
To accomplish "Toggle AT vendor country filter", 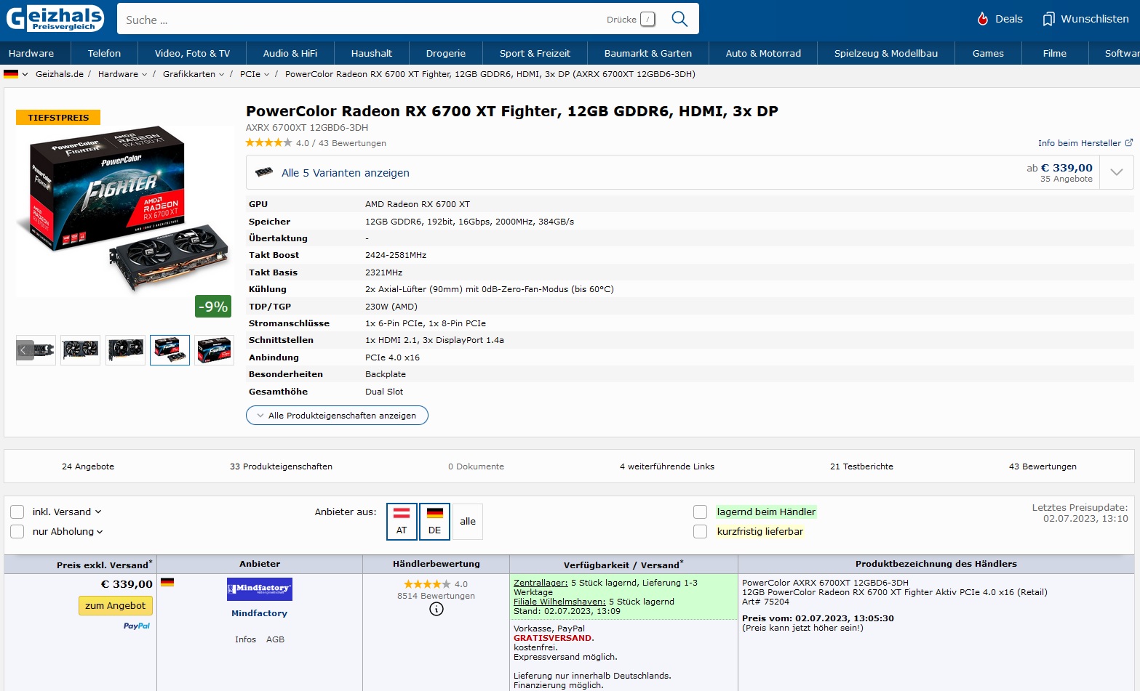I will (x=402, y=522).
